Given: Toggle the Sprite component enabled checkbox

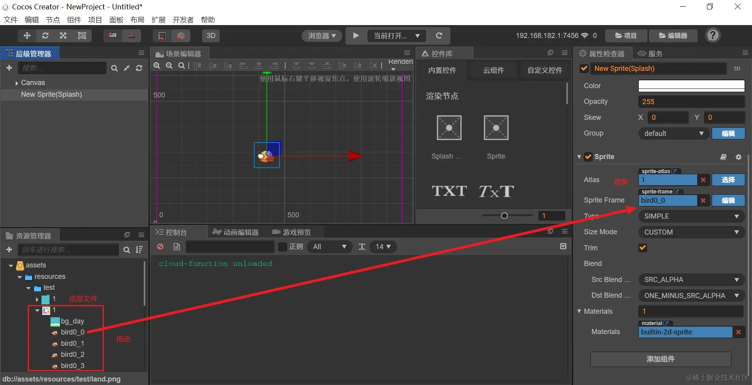Looking at the screenshot, I should 588,157.
